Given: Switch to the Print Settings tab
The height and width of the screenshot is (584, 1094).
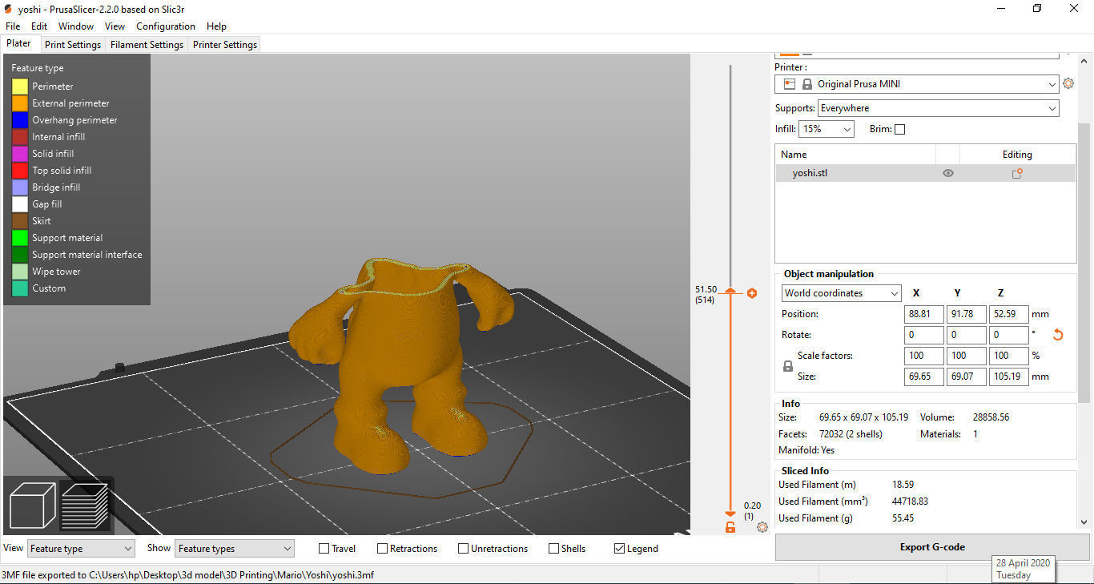Looking at the screenshot, I should (73, 45).
